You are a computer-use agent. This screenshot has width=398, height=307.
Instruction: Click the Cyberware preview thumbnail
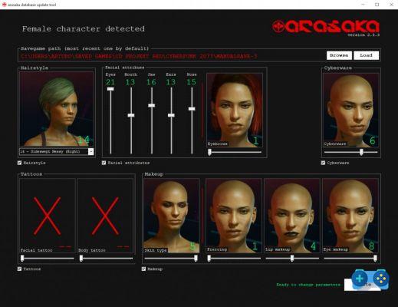tap(351, 110)
